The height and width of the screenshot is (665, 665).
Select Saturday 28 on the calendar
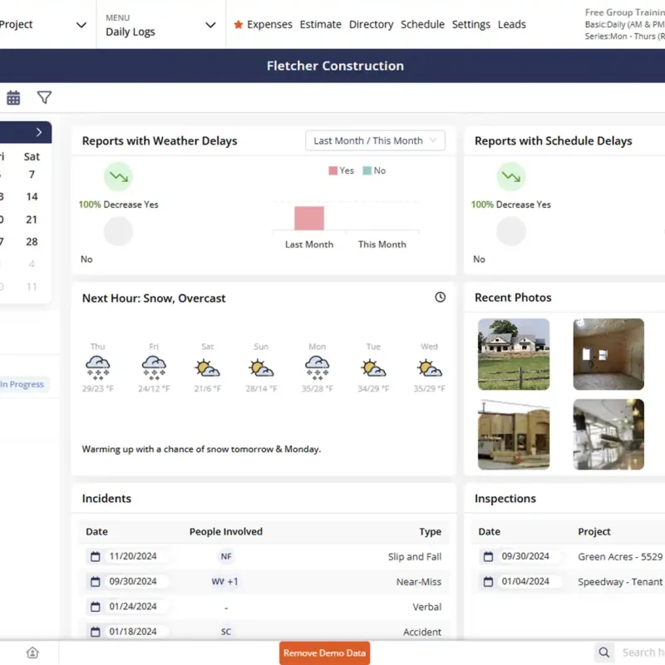[32, 242]
